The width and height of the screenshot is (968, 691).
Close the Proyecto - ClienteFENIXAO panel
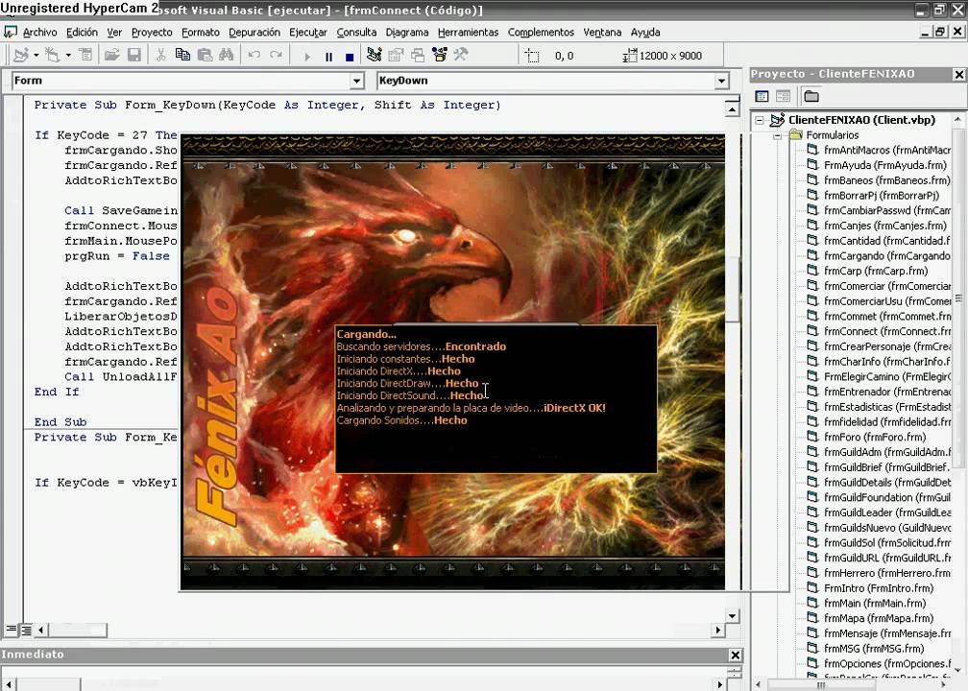(958, 75)
